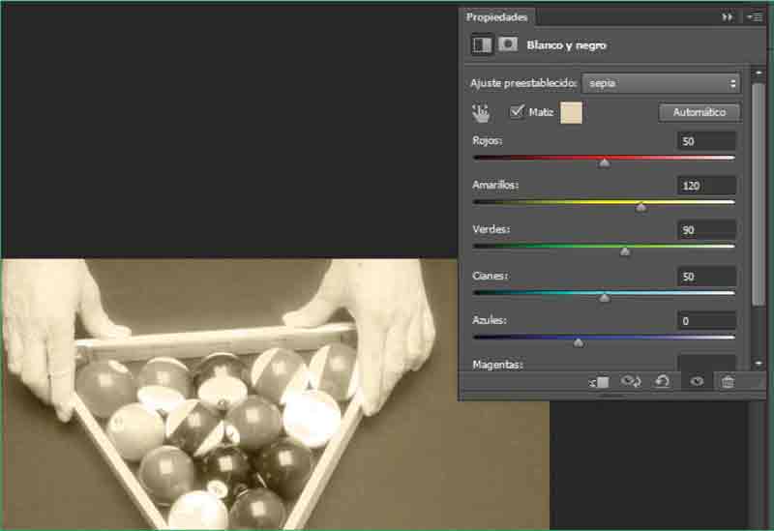Uncheck the Matiz checkbox
Viewport: 774px width, 531px height.
click(517, 112)
